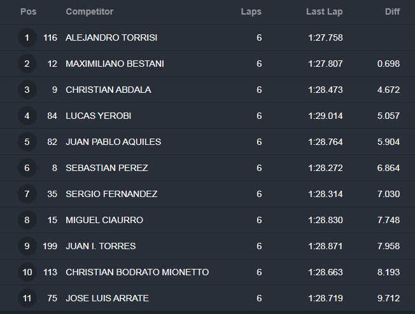This screenshot has width=415, height=314.
Task: Sort by the Diff column header
Action: pos(392,11)
